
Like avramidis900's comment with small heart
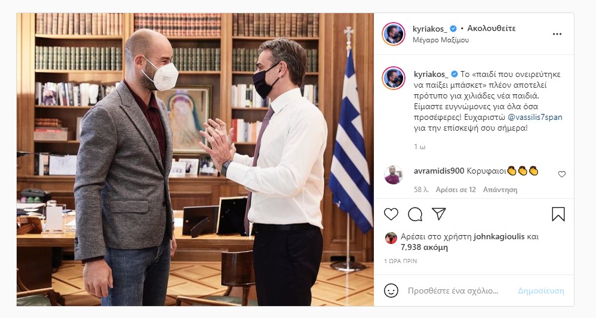(x=562, y=174)
